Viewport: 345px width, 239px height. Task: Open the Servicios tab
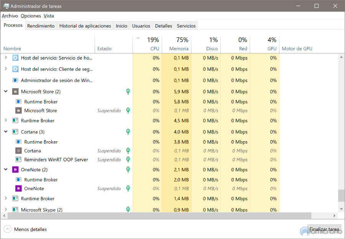point(186,26)
